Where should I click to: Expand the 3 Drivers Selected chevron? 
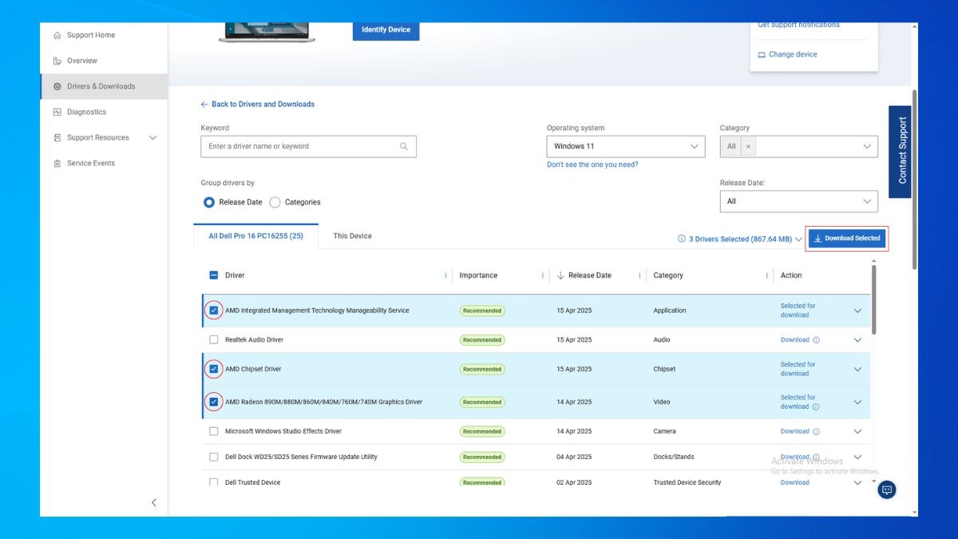(x=798, y=239)
